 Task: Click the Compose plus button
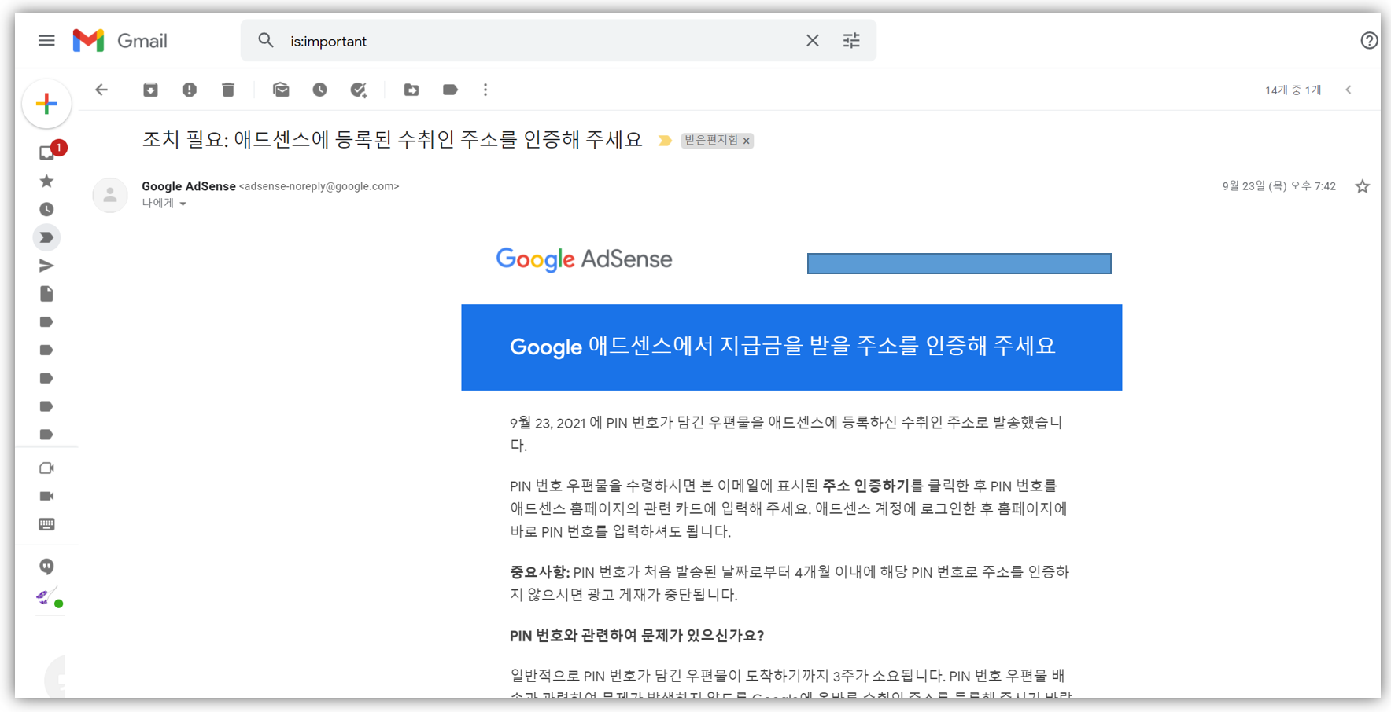pos(47,104)
